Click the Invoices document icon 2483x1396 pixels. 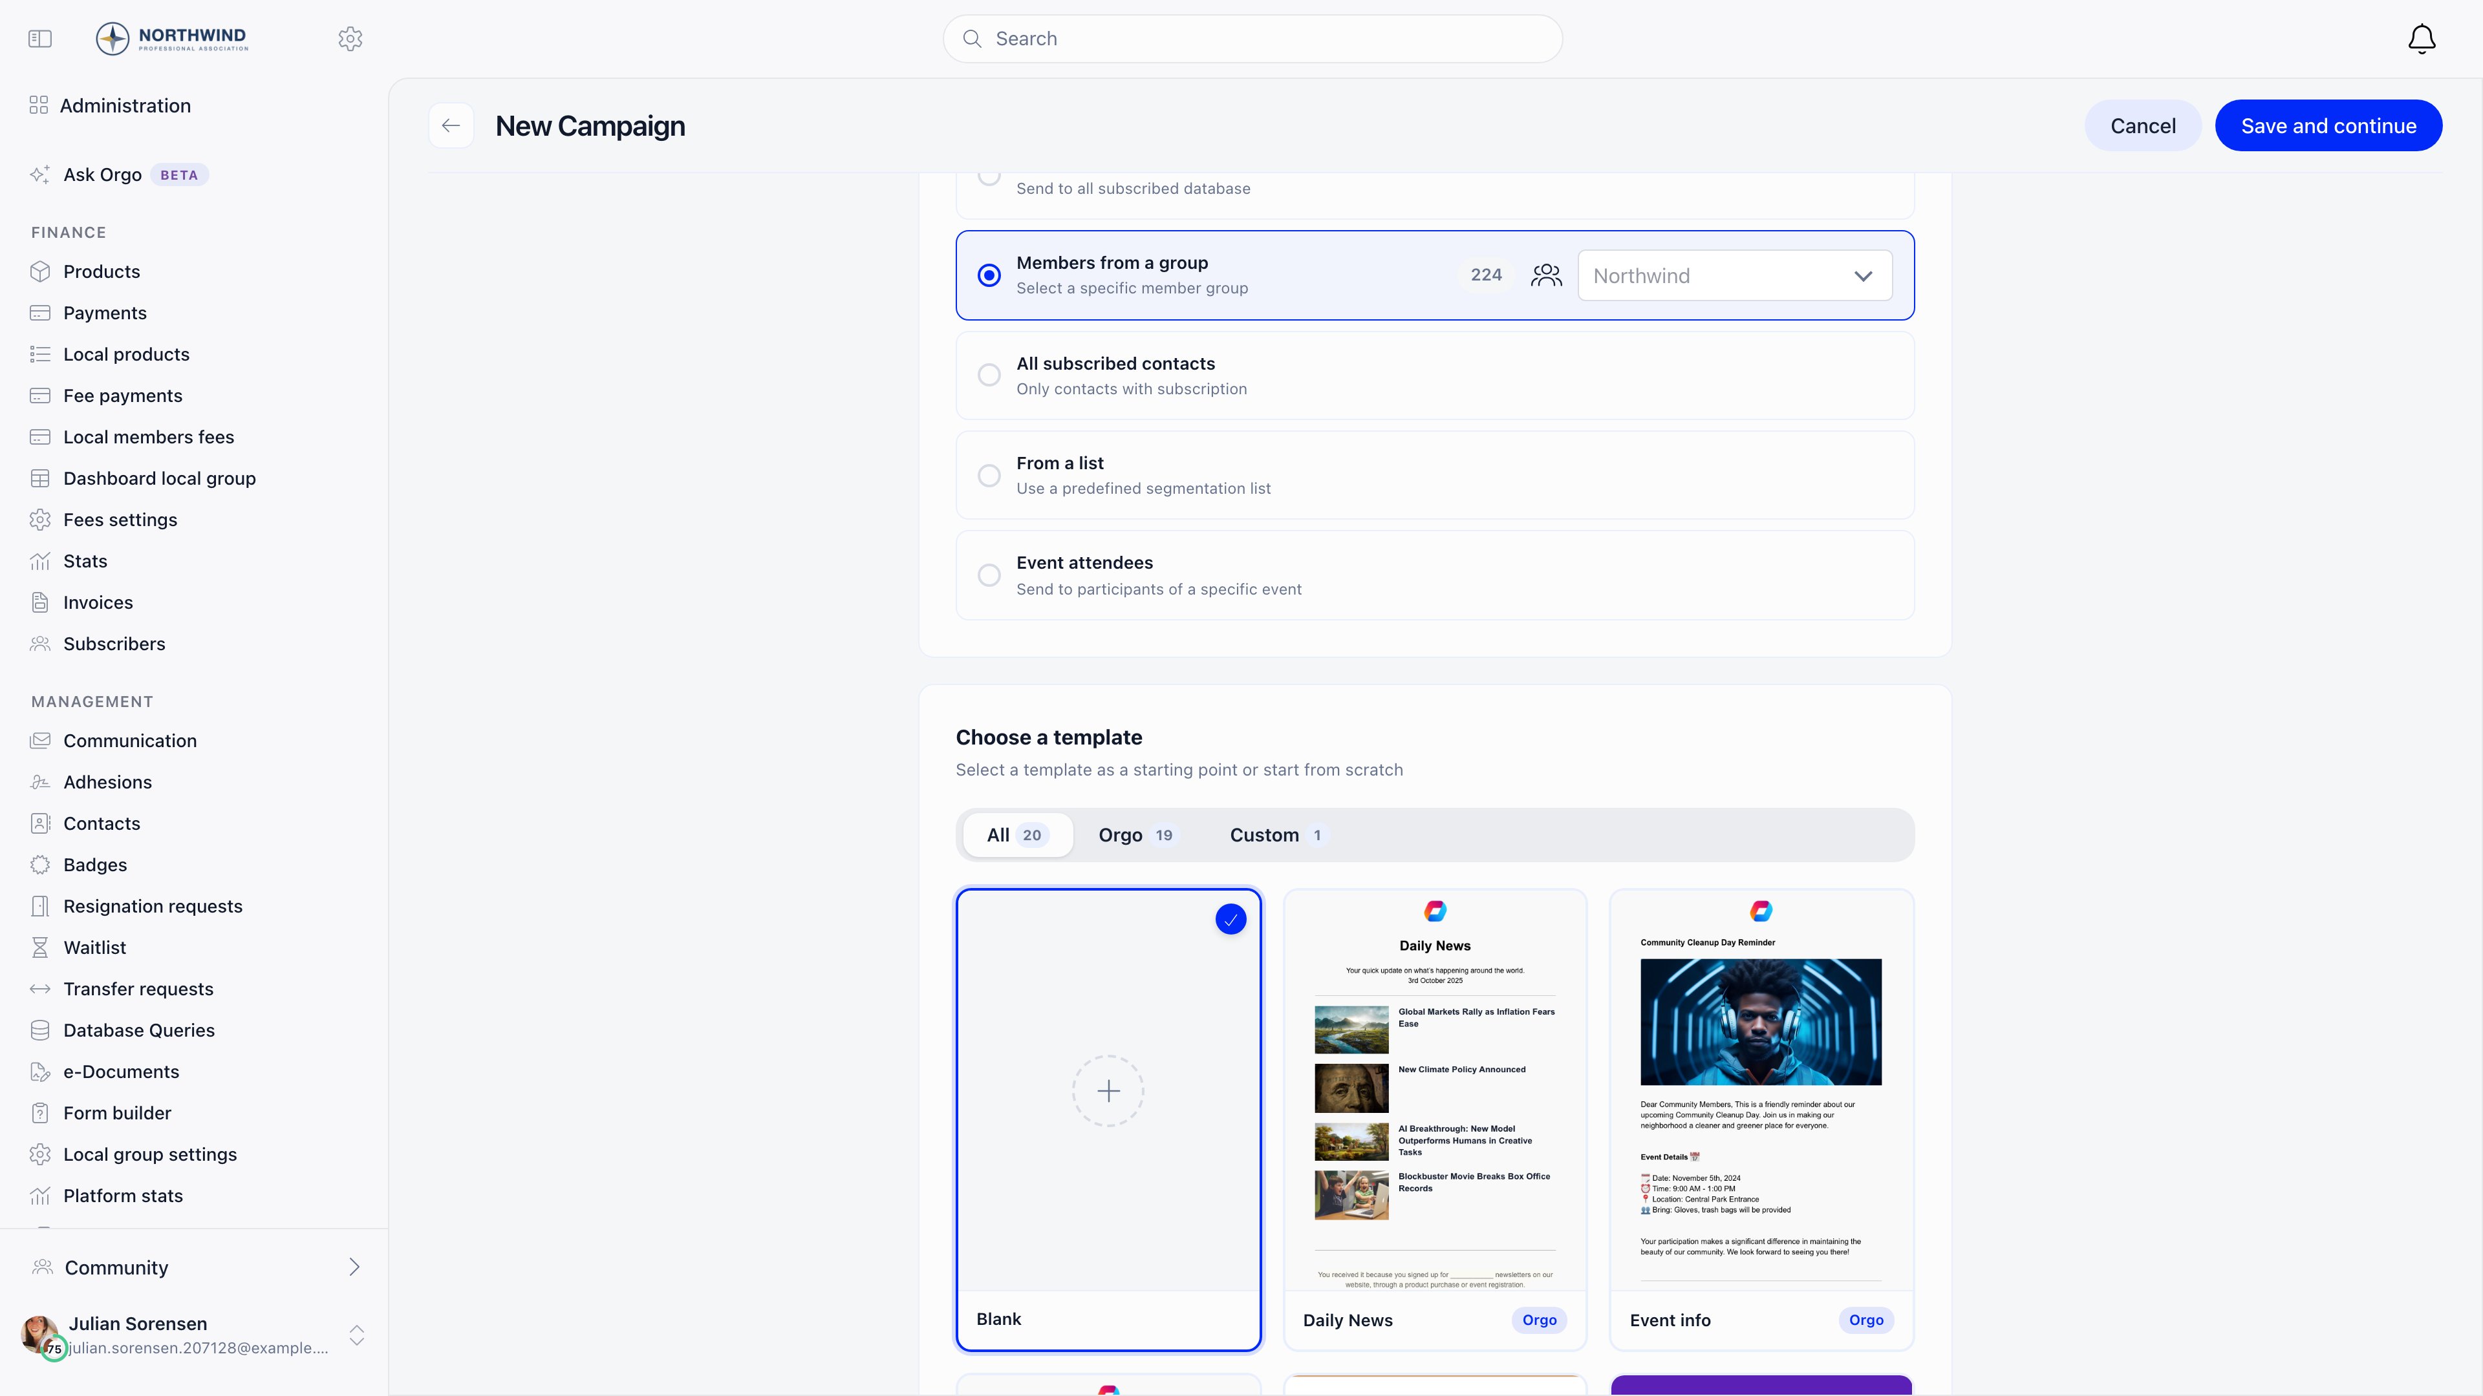(x=39, y=602)
